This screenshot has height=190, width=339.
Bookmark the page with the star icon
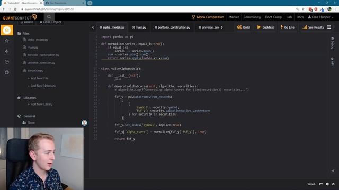point(303,9)
